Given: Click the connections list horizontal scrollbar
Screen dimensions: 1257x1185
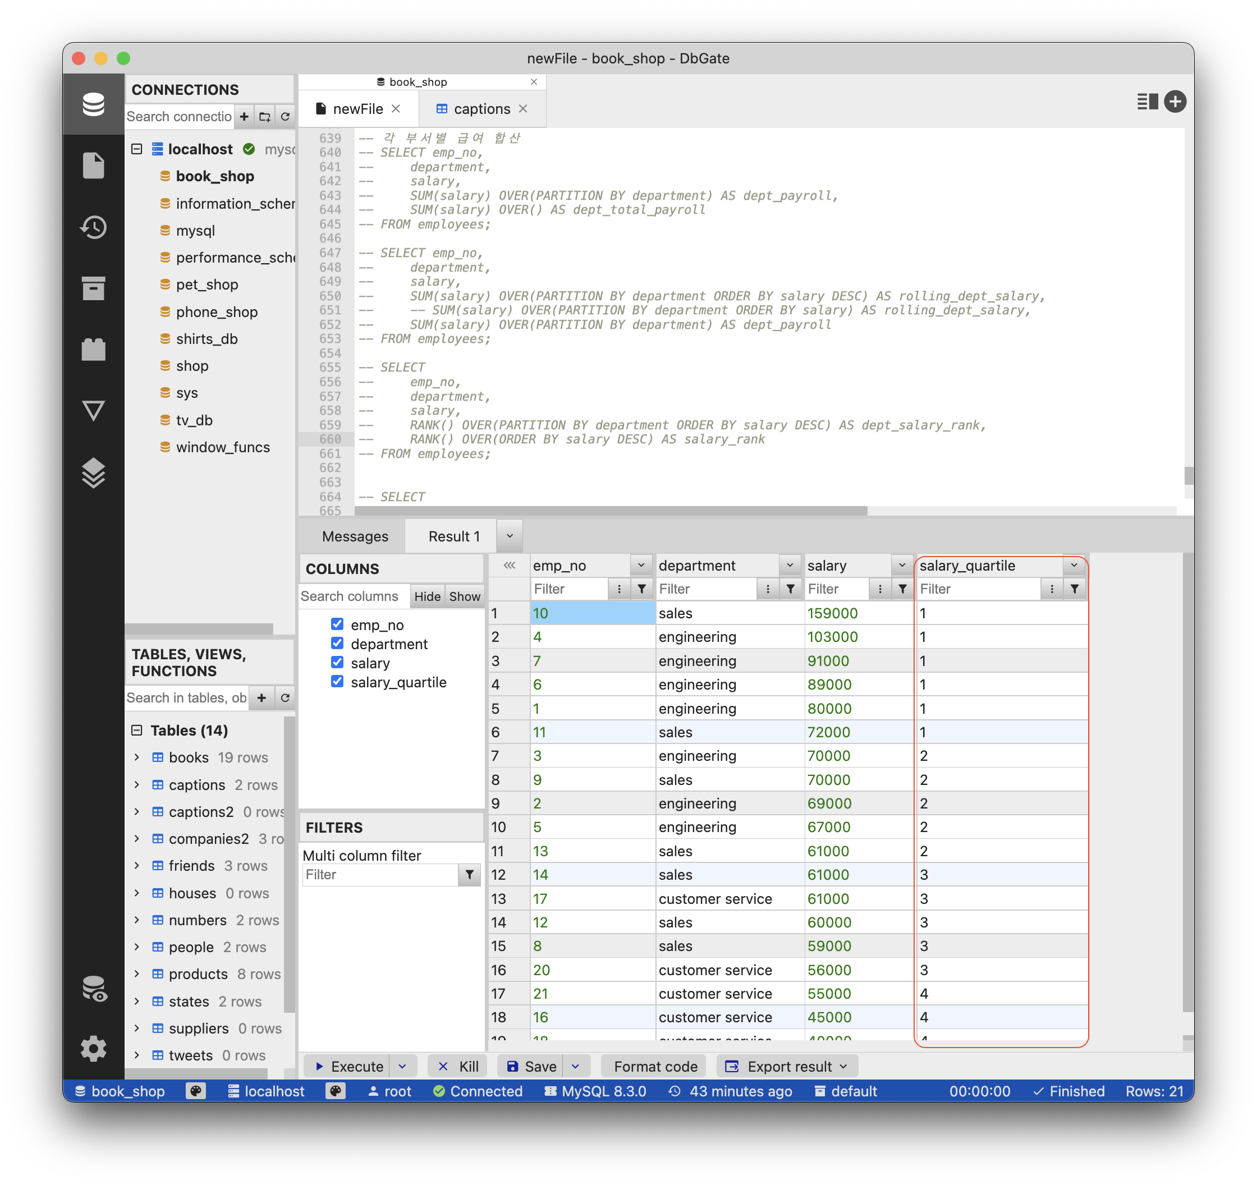Looking at the screenshot, I should 199,628.
